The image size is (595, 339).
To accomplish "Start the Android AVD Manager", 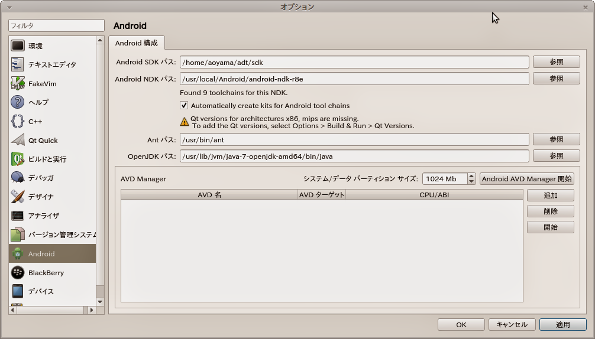I will tap(527, 179).
